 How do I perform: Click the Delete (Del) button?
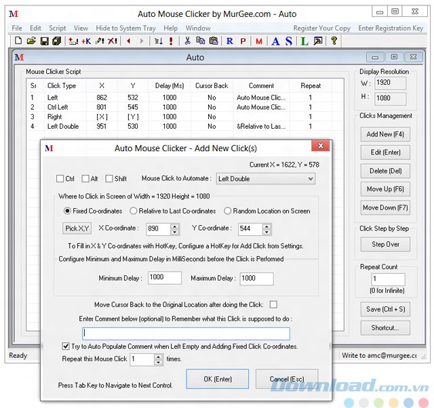pyautogui.click(x=385, y=171)
